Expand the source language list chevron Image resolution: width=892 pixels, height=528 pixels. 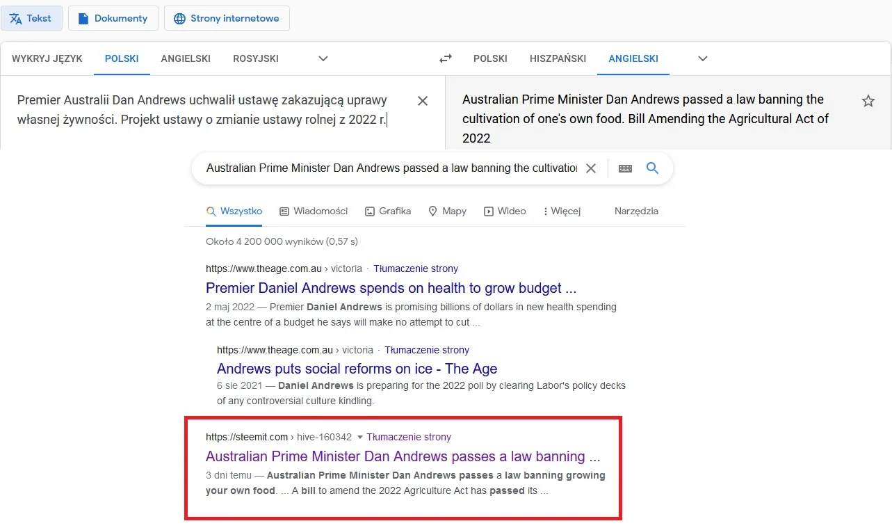coord(323,58)
